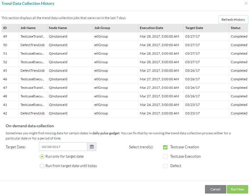Open the calendar date picker icon
The image size is (249, 195).
pos(92,147)
